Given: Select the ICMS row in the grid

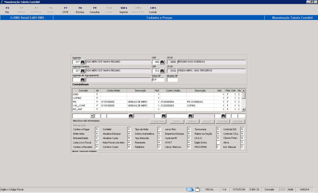Looking at the screenshot, I should 157,94.
